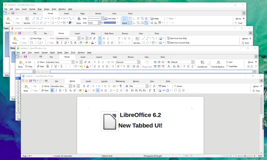The width and height of the screenshot is (267, 160).
Task: Click Start from First Slide in Impress
Action: [177, 38]
